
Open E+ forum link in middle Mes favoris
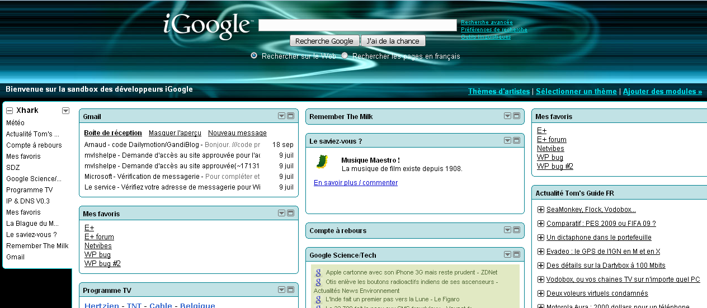[99, 237]
